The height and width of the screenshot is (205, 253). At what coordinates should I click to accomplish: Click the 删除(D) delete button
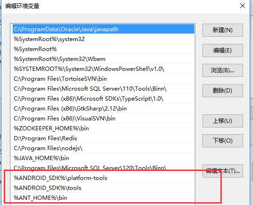223,91
